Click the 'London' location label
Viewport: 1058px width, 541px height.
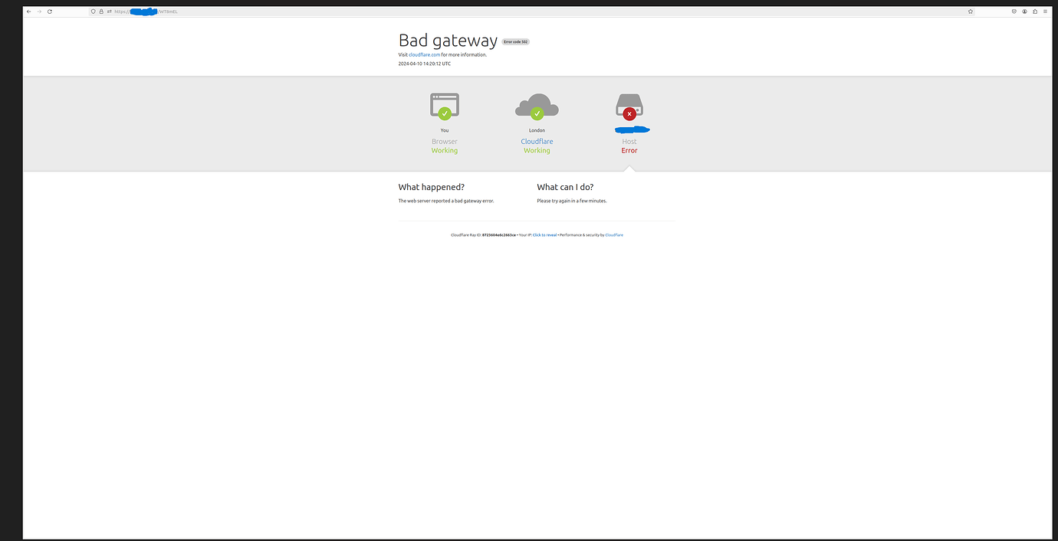click(537, 131)
